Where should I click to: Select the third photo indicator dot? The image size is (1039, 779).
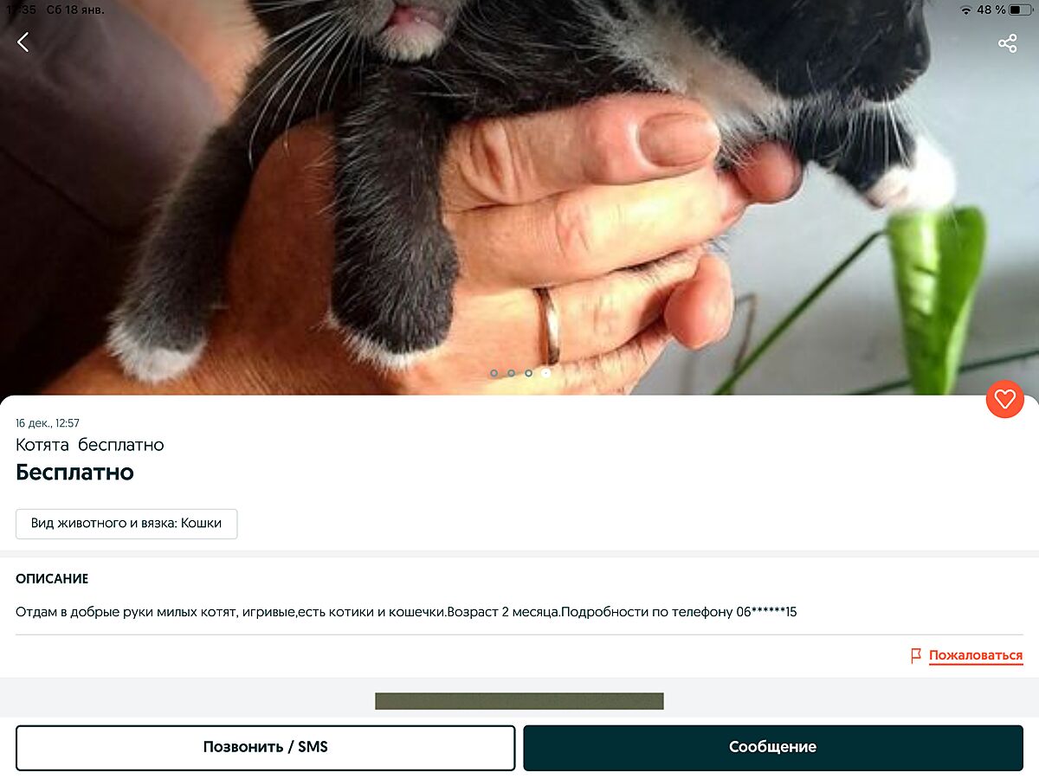coord(528,373)
